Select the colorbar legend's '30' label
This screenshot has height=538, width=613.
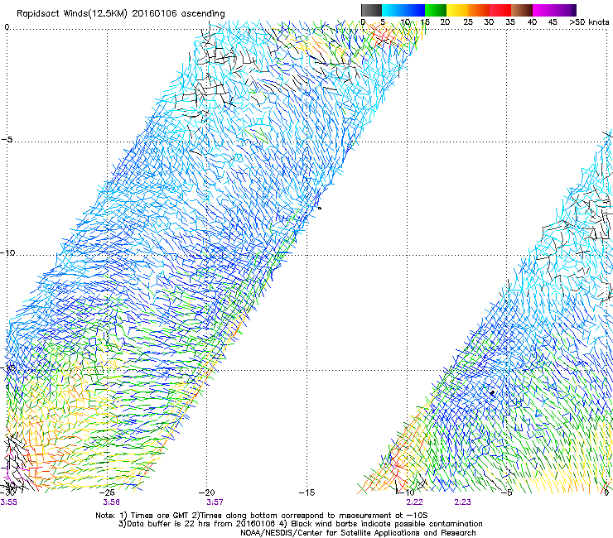(489, 22)
